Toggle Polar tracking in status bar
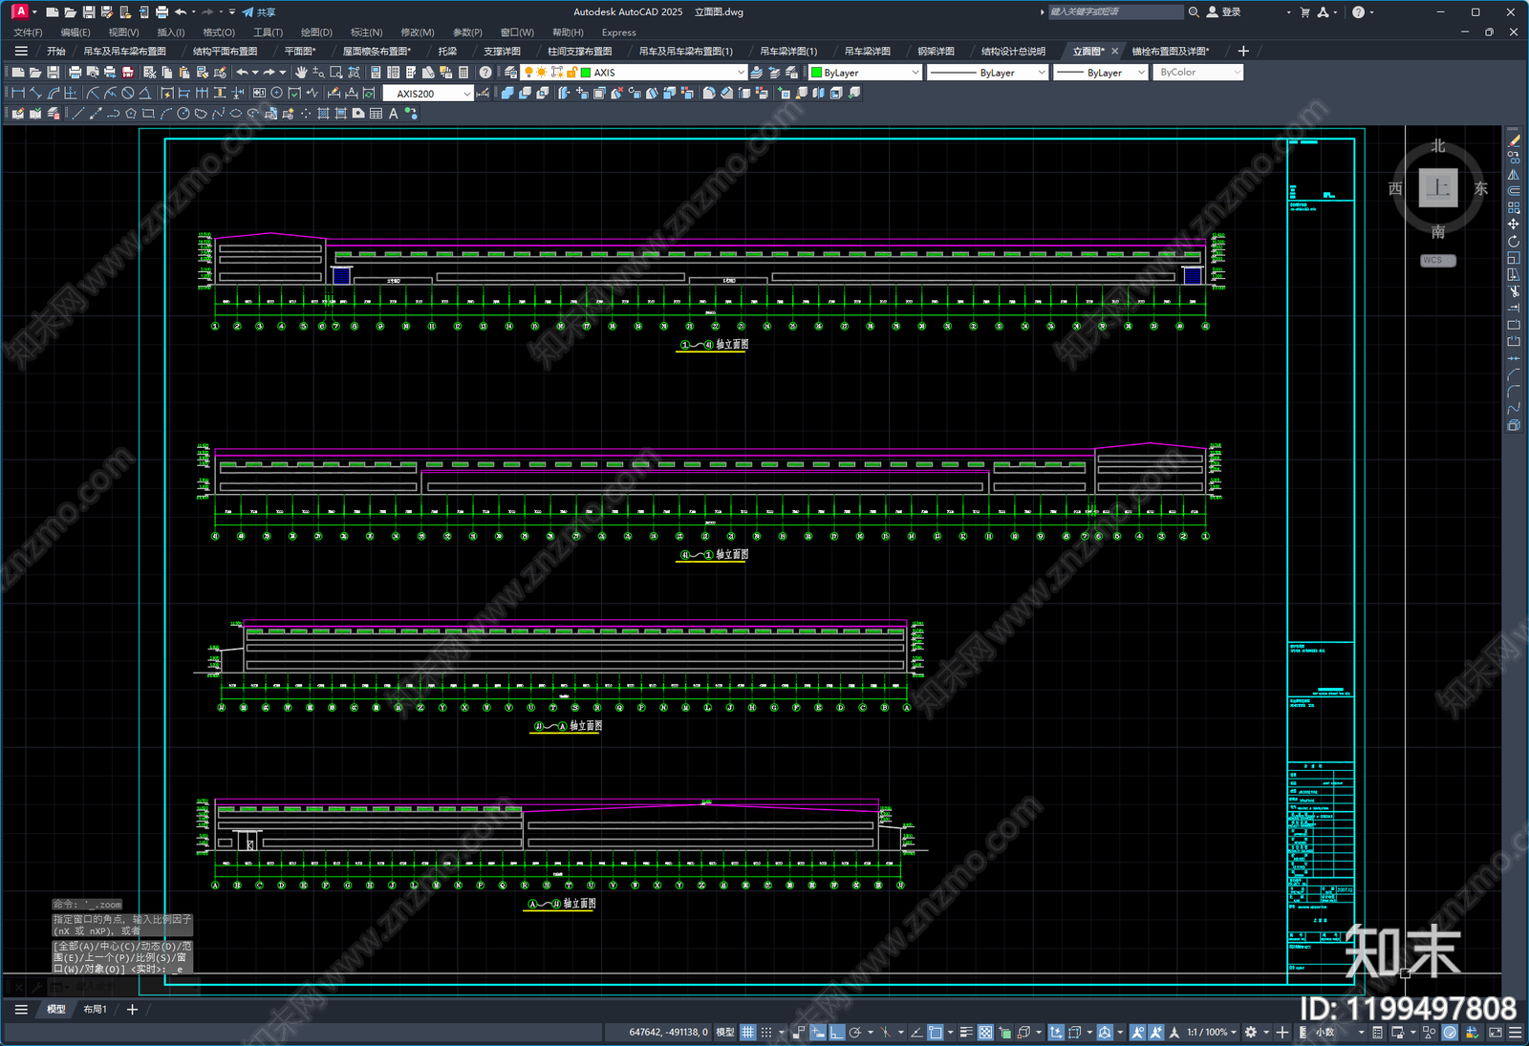This screenshot has width=1529, height=1046. pyautogui.click(x=855, y=1033)
